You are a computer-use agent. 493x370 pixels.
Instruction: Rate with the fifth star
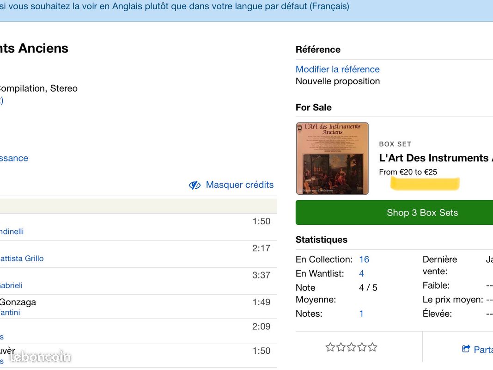[372, 347]
